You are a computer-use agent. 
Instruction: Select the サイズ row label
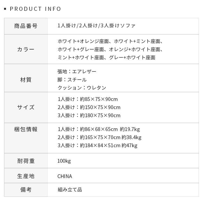tap(26, 107)
